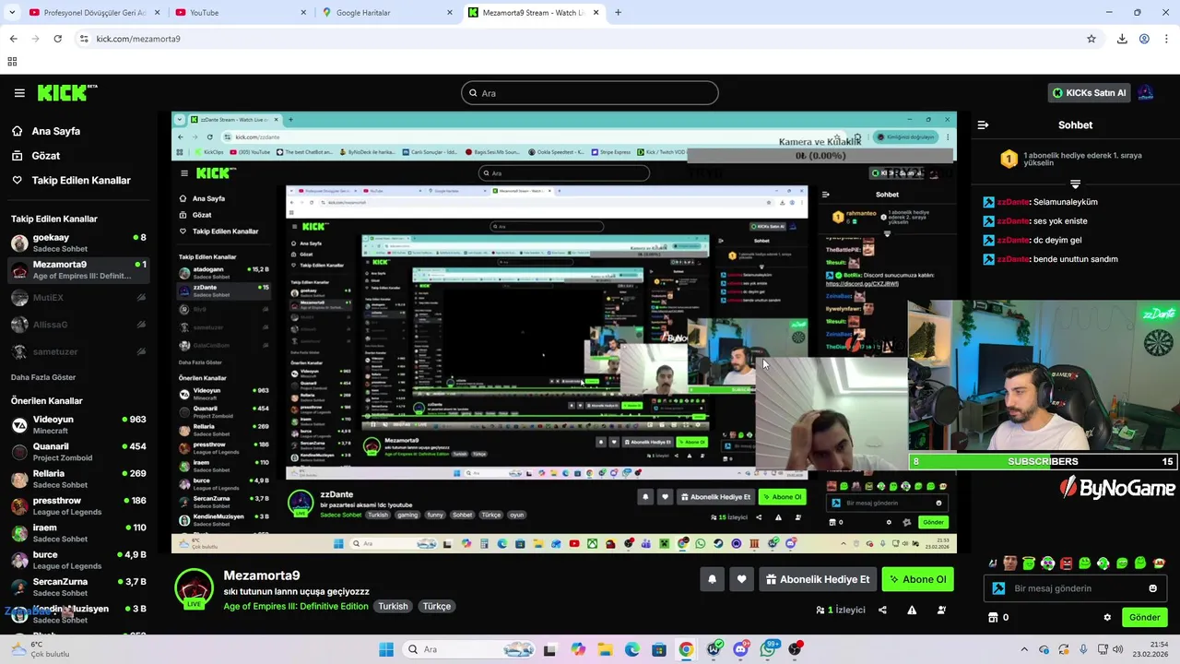Click Bir mesaj gönderin chat input
This screenshot has width=1180, height=664.
[1075, 588]
